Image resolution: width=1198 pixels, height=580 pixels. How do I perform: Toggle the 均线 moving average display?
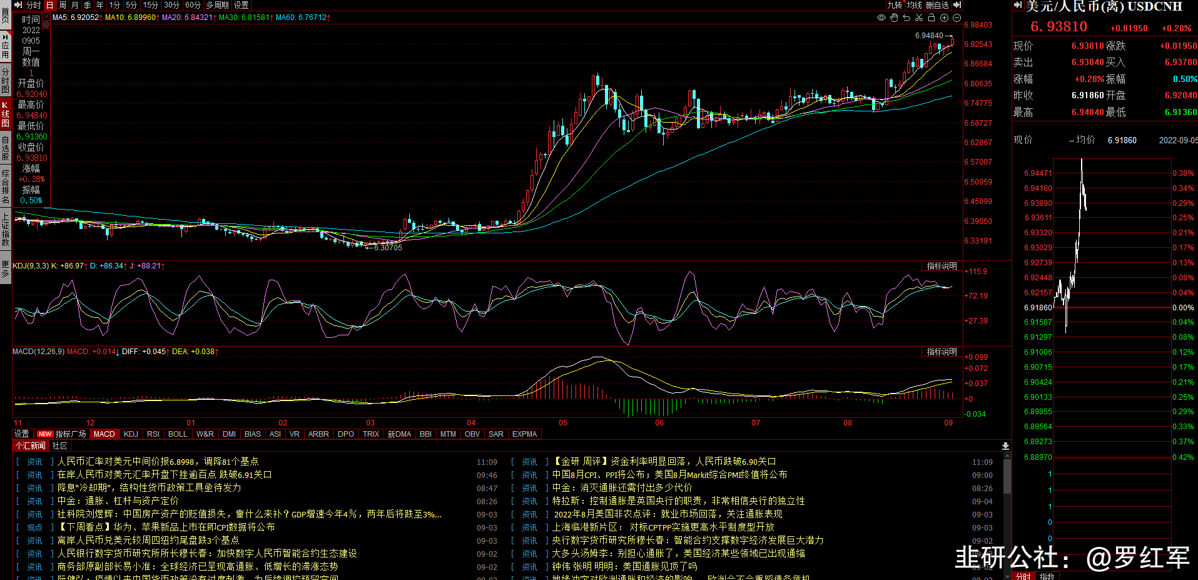click(x=915, y=5)
